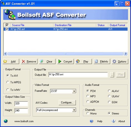Toggle the select-all checkbox in list header
Image resolution: width=131 pixels, height=127 pixels.
tap(7, 25)
